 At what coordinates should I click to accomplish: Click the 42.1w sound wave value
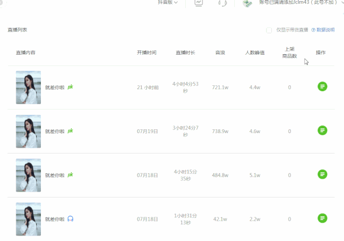(x=220, y=219)
